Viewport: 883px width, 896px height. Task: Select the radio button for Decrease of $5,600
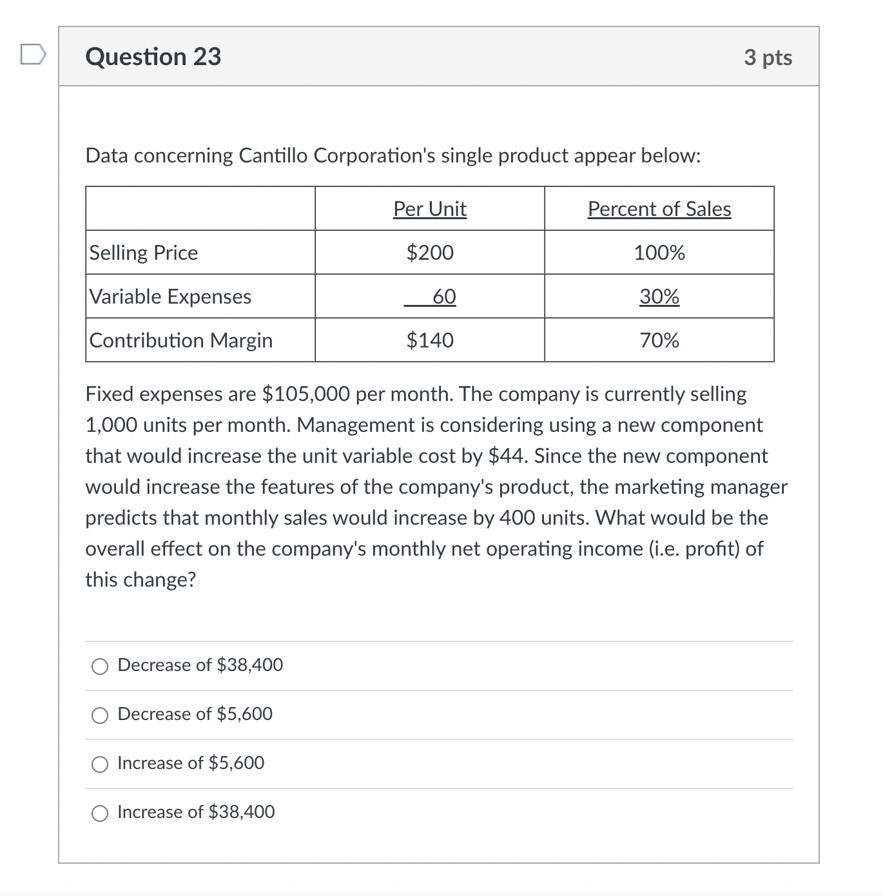(x=99, y=716)
